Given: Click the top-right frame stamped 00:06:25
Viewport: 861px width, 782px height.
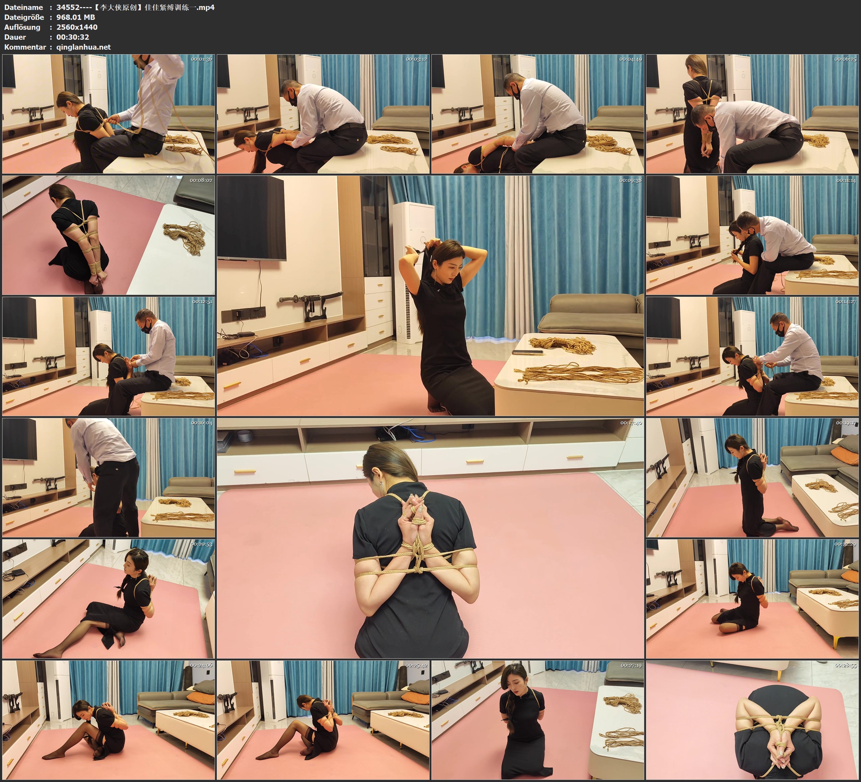Looking at the screenshot, I should 752,114.
